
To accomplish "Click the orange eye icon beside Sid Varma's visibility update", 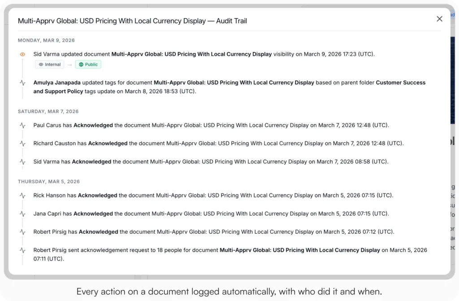I will click(x=22, y=54).
